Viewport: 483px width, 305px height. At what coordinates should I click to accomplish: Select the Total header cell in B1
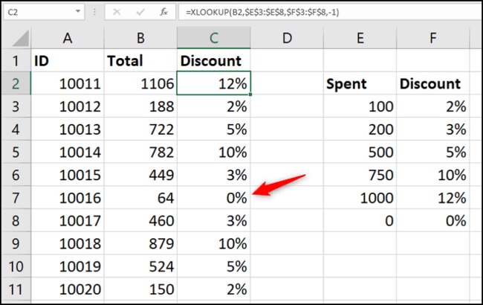(140, 61)
